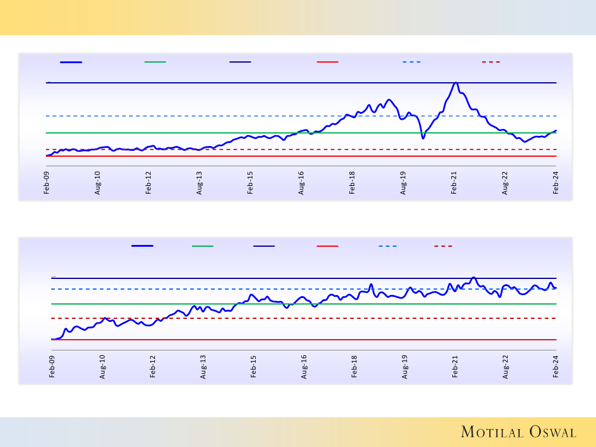Select the dashed blue legend marker in top chart
This screenshot has width=596, height=447.
(411, 61)
